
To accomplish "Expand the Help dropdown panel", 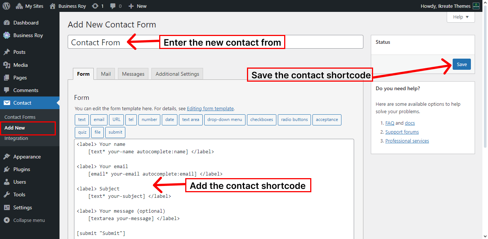I will pos(461,17).
